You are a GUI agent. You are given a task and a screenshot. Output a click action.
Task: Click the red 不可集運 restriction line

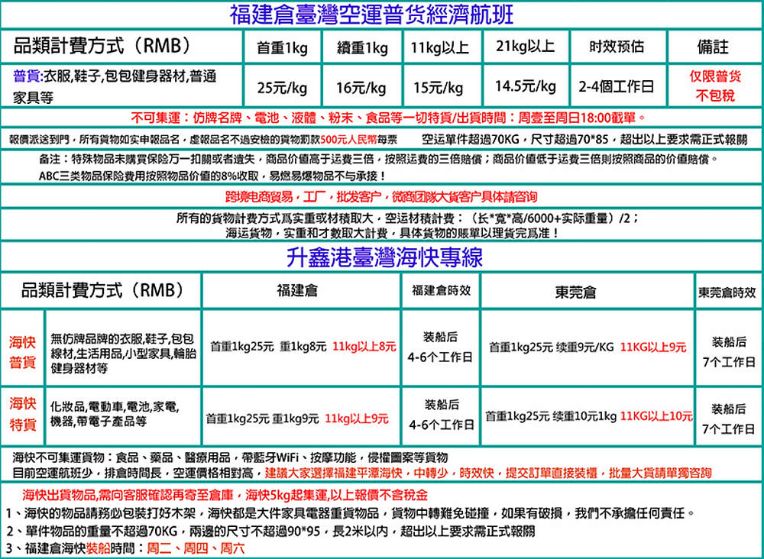pyautogui.click(x=388, y=118)
